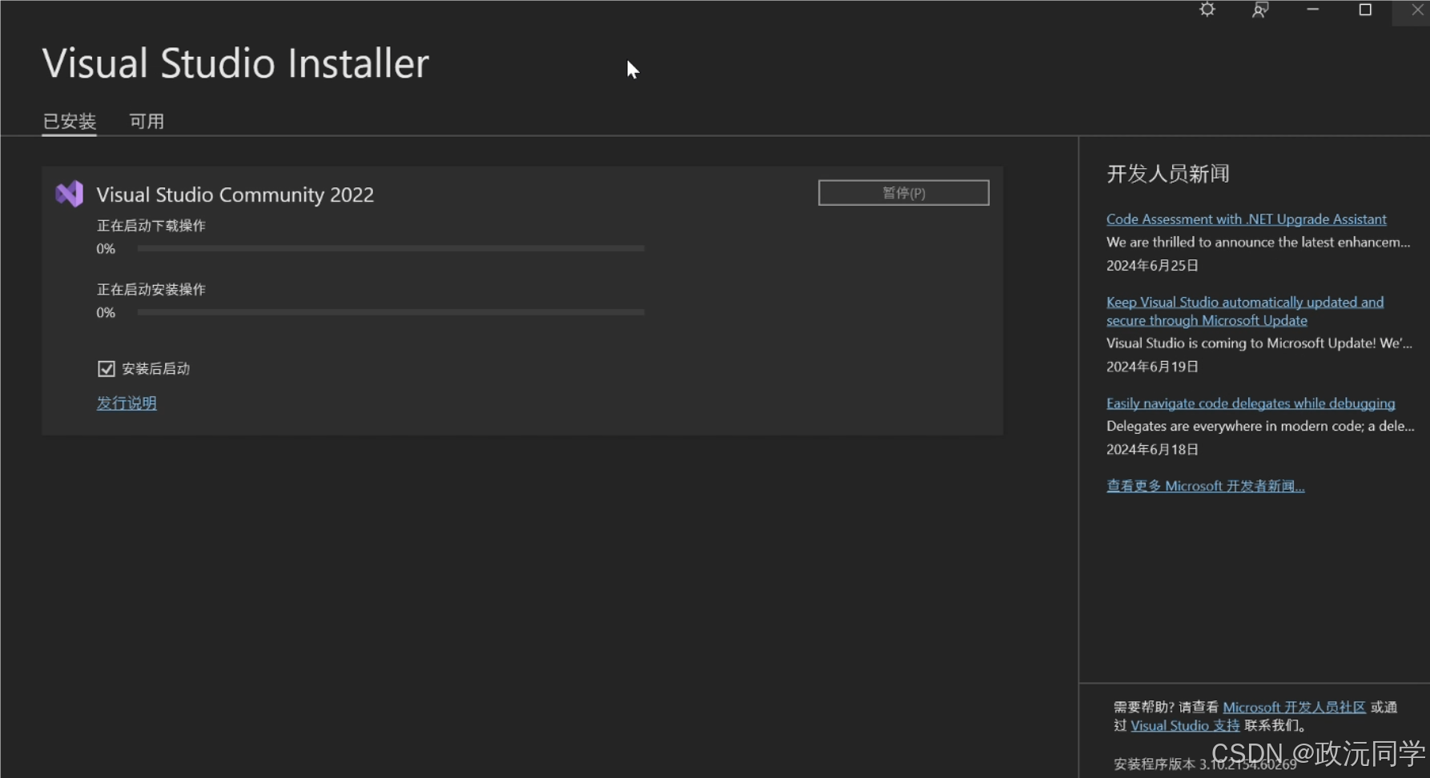Open the installer settings gear icon
Screen dimensions: 1430x778
tap(1207, 10)
